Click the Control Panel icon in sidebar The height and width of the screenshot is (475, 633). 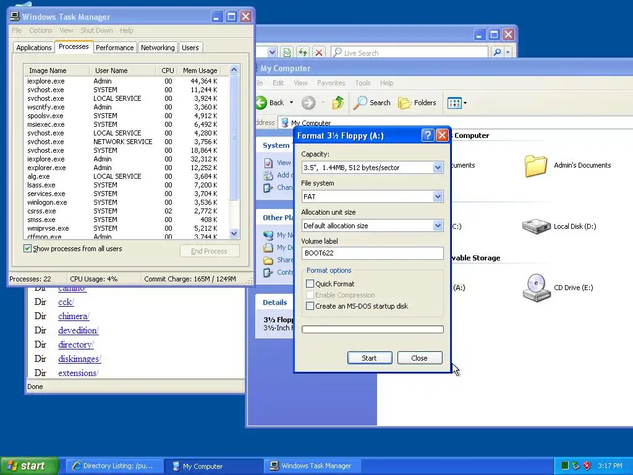click(x=268, y=273)
